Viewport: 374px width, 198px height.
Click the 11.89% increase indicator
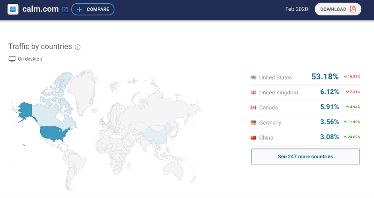point(352,122)
